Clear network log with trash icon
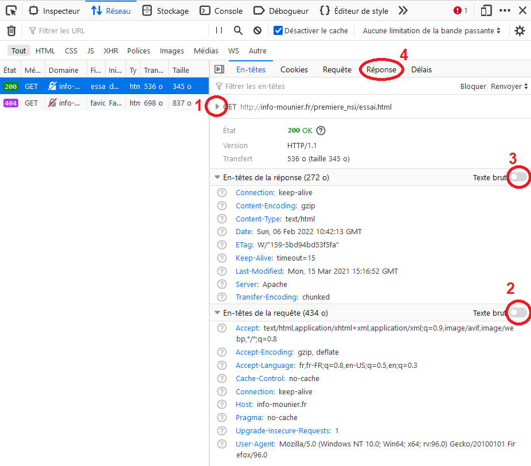The height and width of the screenshot is (466, 531). pos(11,30)
